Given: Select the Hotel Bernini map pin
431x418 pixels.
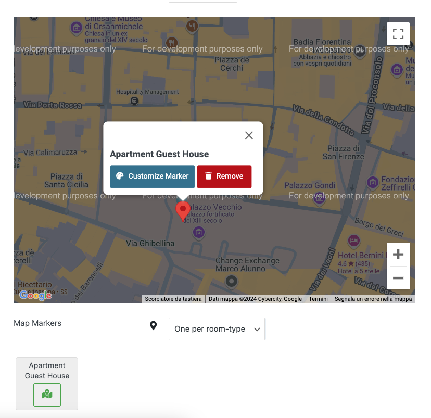Looking at the screenshot, I should [x=354, y=240].
